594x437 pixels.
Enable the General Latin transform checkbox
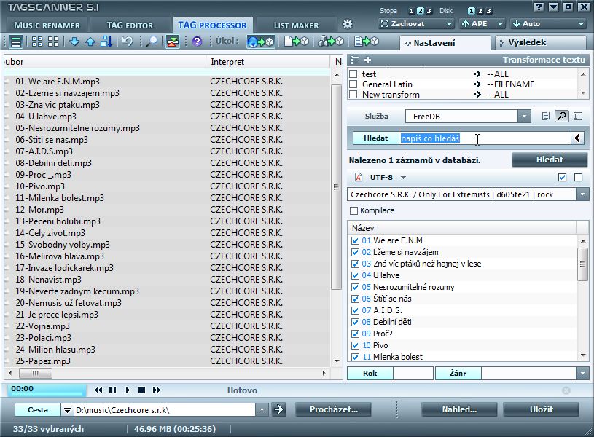coord(353,84)
